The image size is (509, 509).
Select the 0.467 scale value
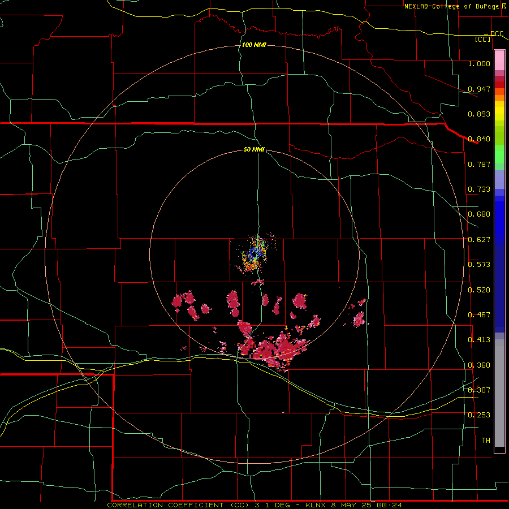[479, 315]
